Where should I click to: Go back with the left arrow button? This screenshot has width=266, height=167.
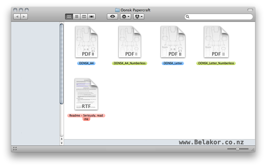point(17,16)
